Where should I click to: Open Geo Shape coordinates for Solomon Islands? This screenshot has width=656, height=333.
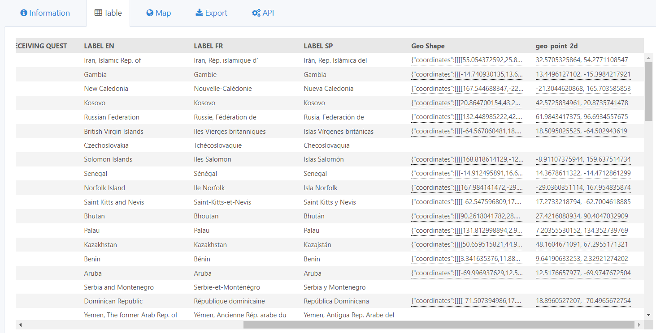point(467,159)
